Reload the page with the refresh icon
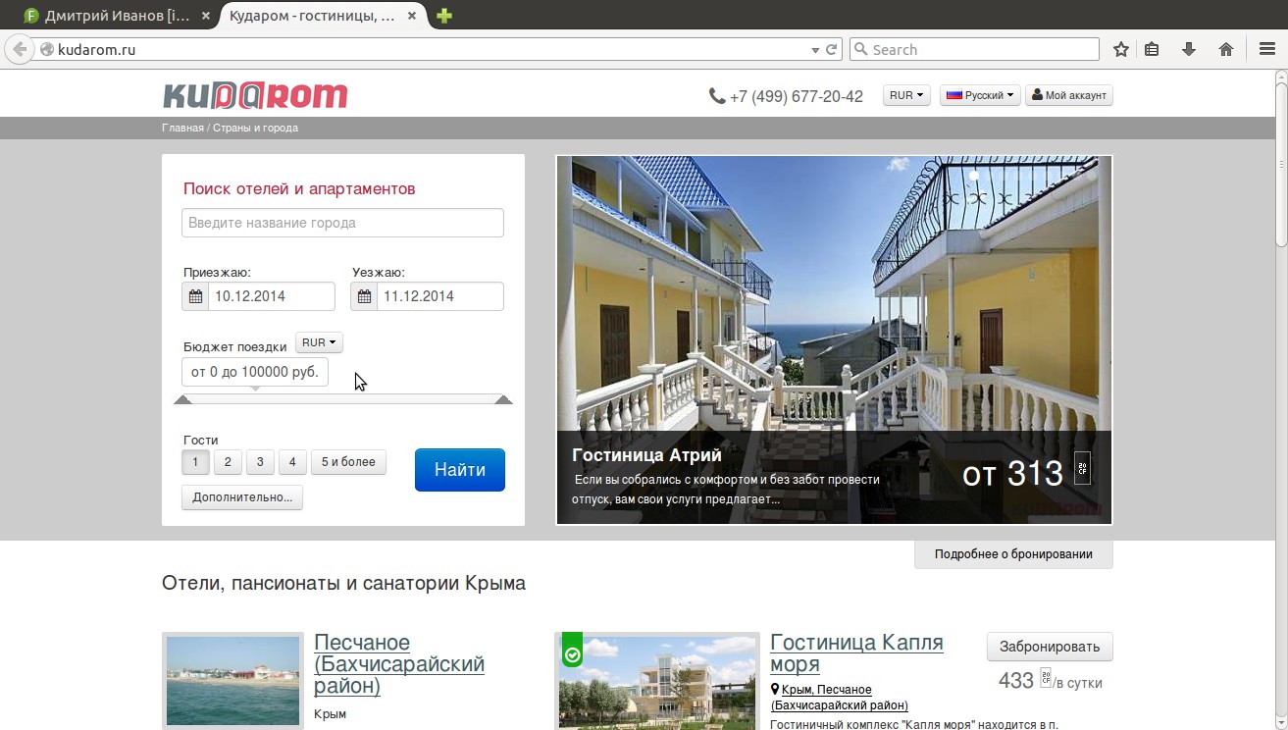This screenshot has height=730, width=1288. tap(832, 49)
